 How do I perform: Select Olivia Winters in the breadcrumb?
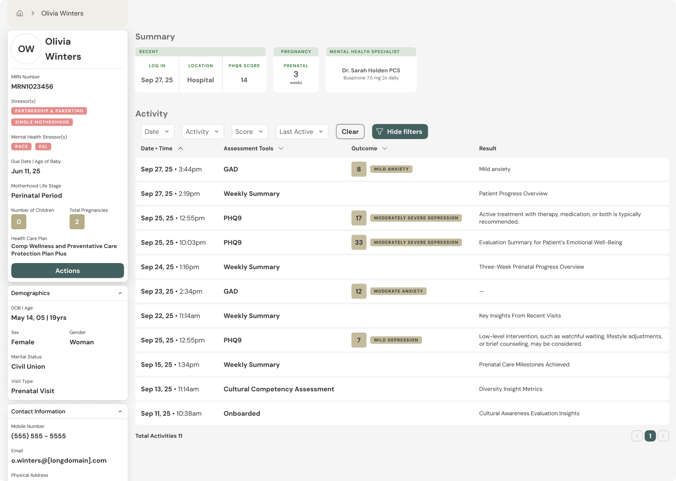pyautogui.click(x=62, y=13)
